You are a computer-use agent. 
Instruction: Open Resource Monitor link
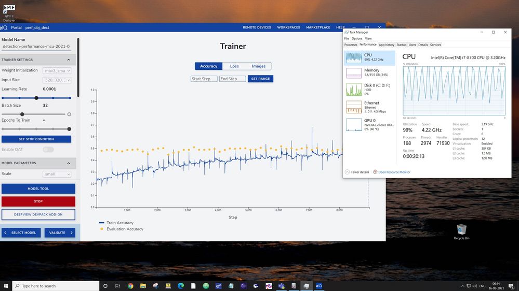[394, 172]
